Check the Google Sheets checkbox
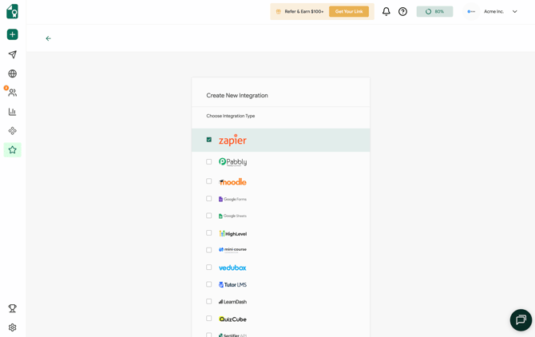This screenshot has width=535, height=337. (209, 216)
